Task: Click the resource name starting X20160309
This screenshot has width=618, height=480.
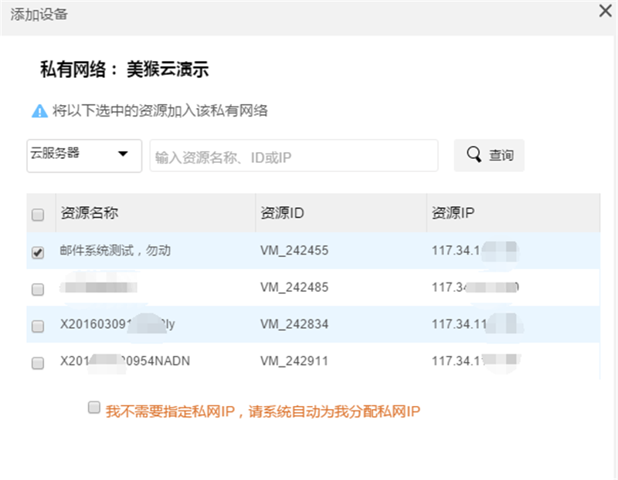Action: coord(117,324)
